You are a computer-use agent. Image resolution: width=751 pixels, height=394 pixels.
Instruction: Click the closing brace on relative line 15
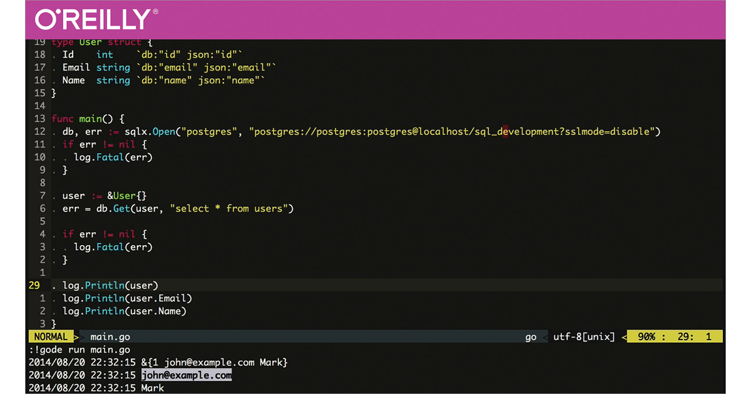[54, 93]
